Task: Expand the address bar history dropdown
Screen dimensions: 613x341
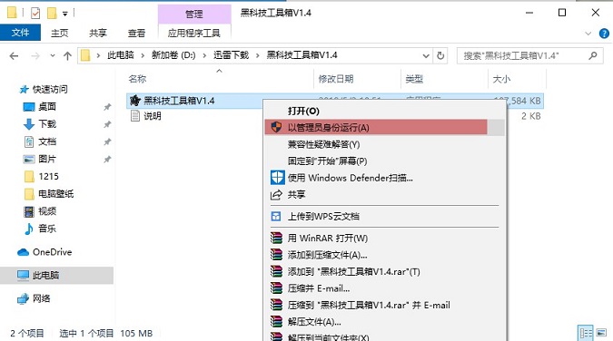Action: point(426,56)
